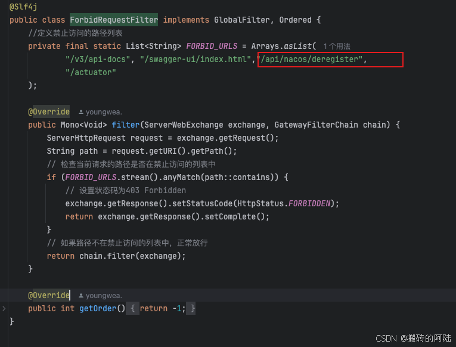456x347 pixels.
Task: Open the '1 个用法' usages hint
Action: (337, 47)
